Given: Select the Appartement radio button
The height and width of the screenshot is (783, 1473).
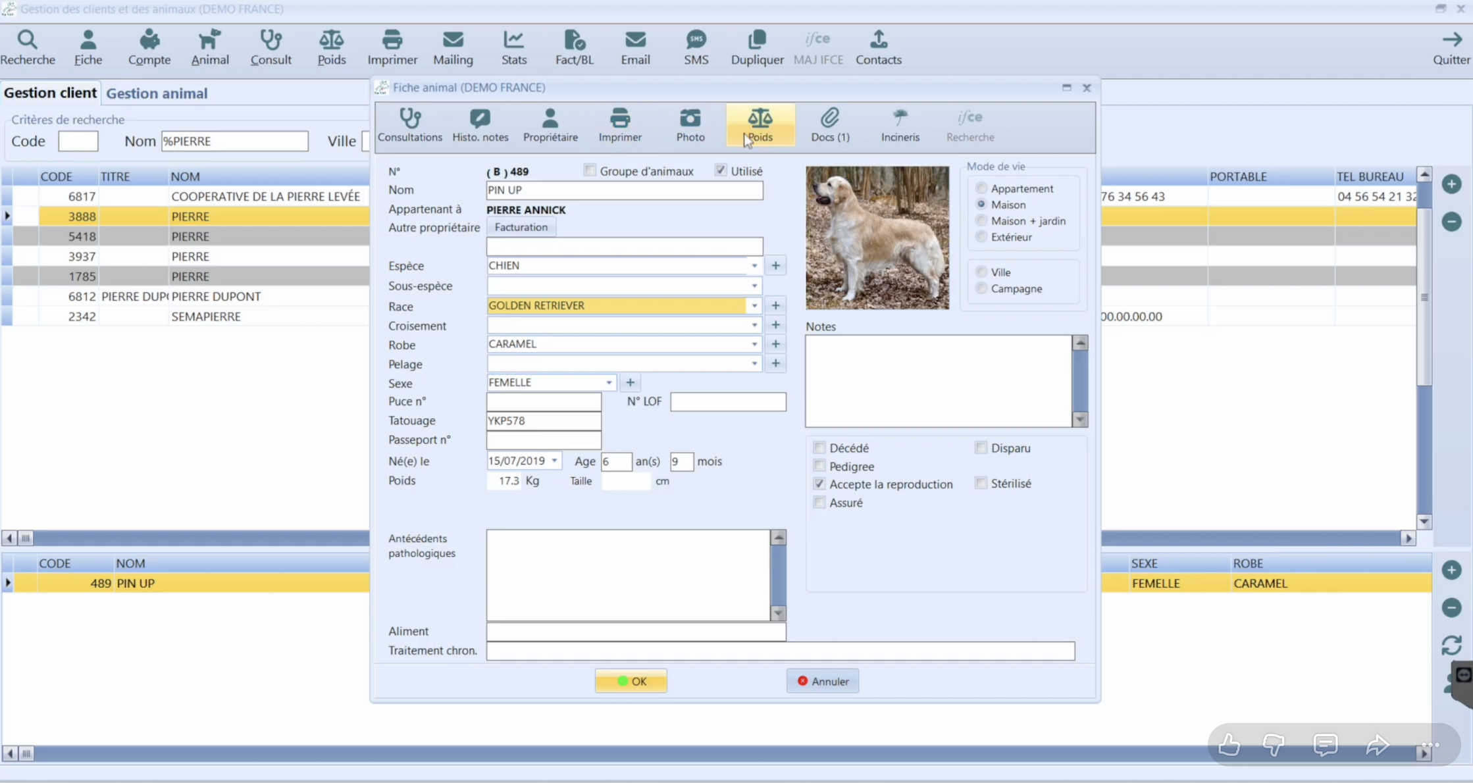Looking at the screenshot, I should coord(981,188).
